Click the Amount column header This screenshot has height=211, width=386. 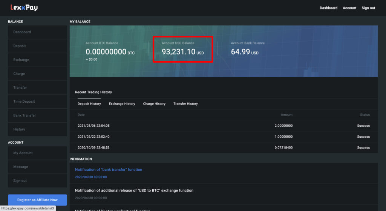[286, 115]
